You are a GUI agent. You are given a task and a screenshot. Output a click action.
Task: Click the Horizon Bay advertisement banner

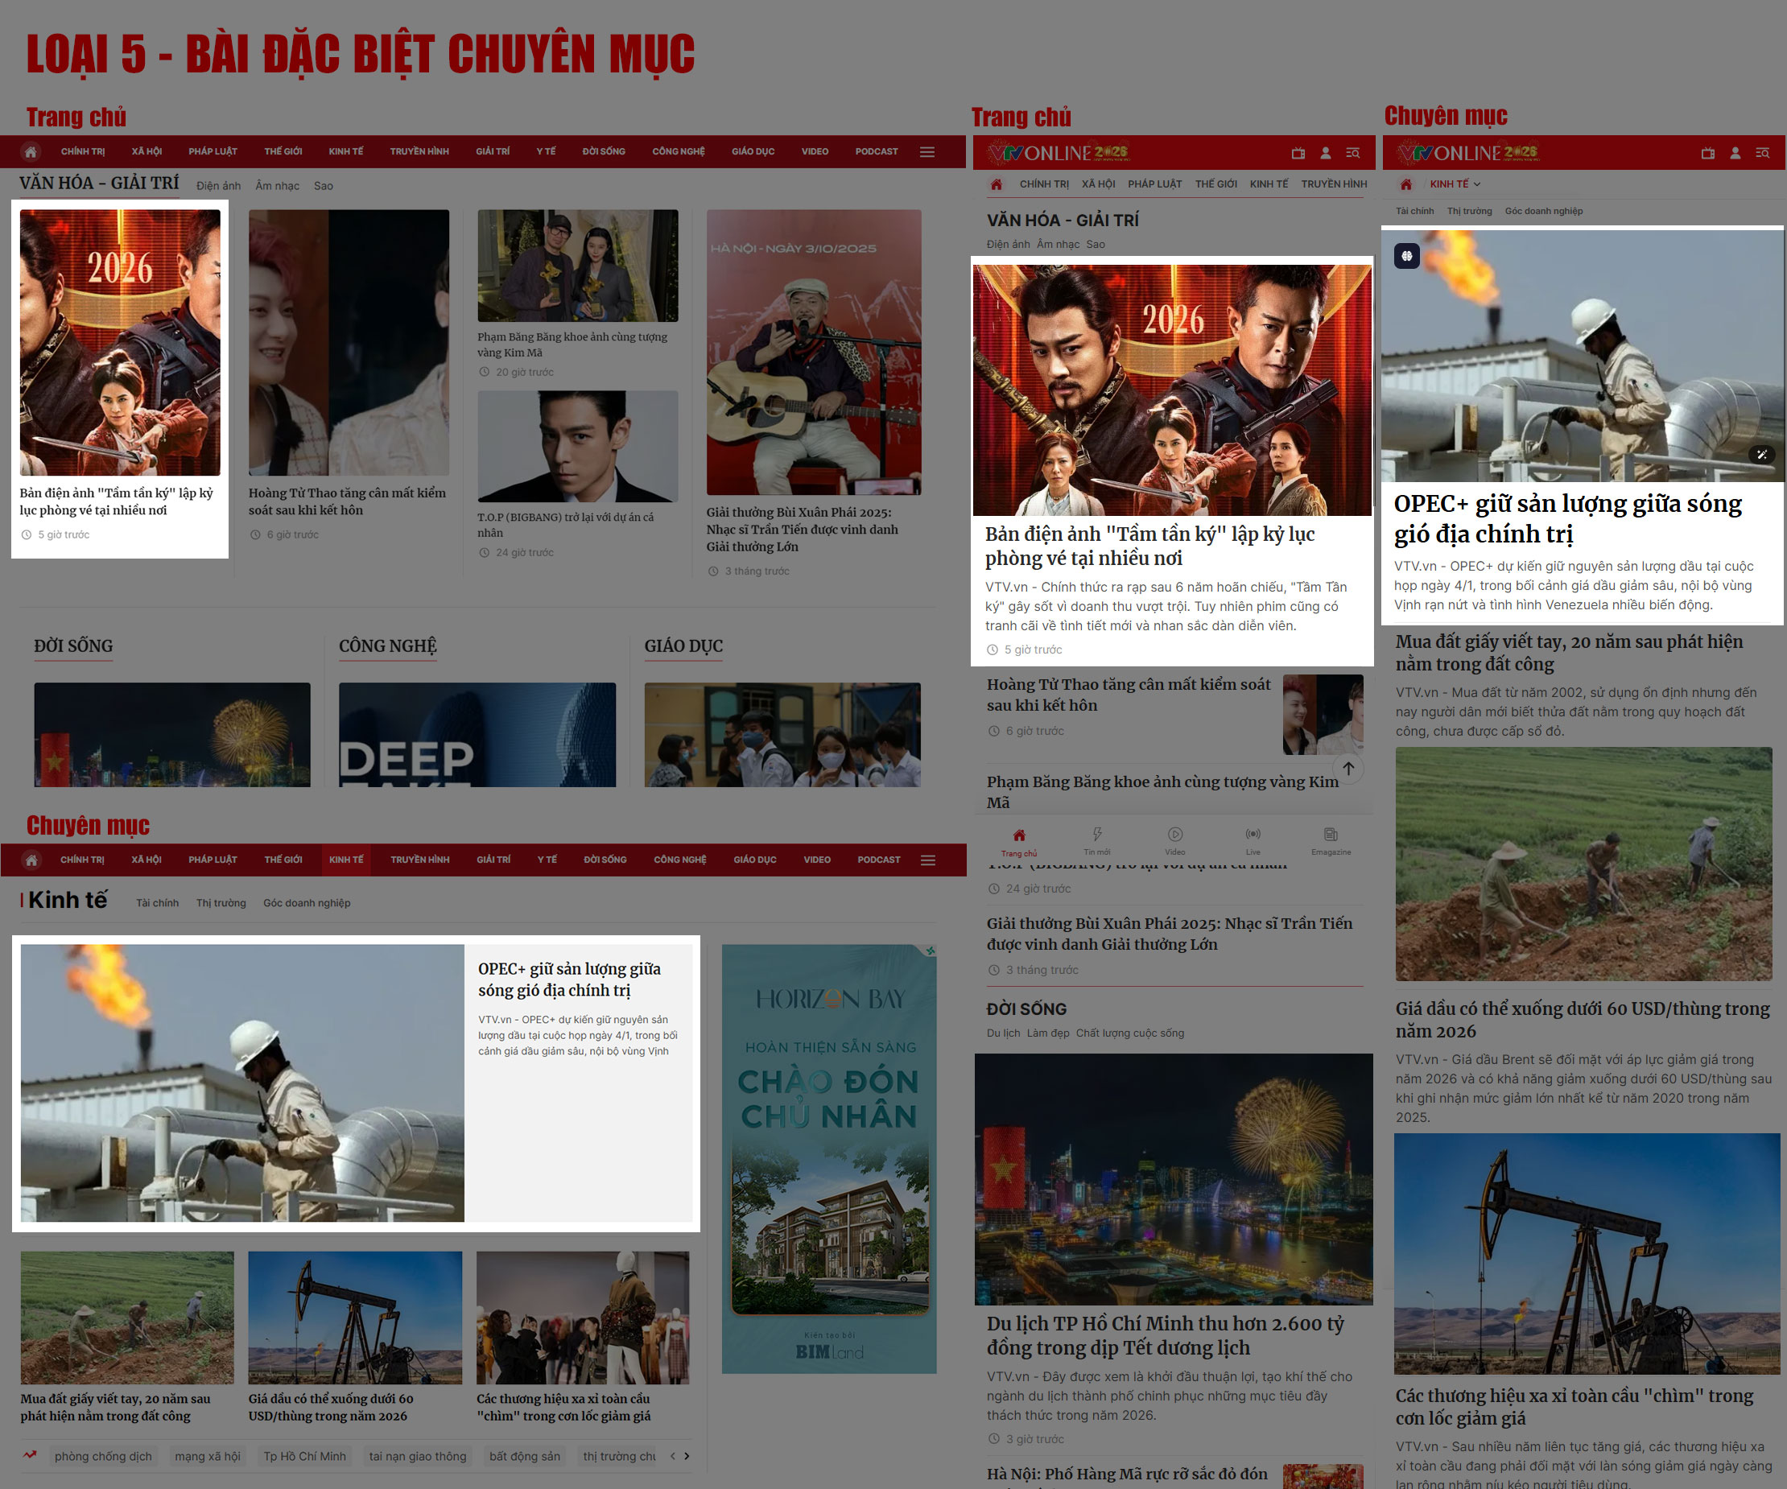pos(828,1158)
